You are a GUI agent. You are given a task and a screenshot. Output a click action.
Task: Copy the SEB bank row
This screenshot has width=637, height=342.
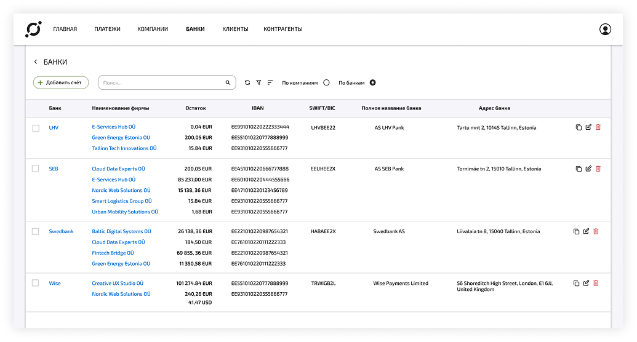(579, 169)
